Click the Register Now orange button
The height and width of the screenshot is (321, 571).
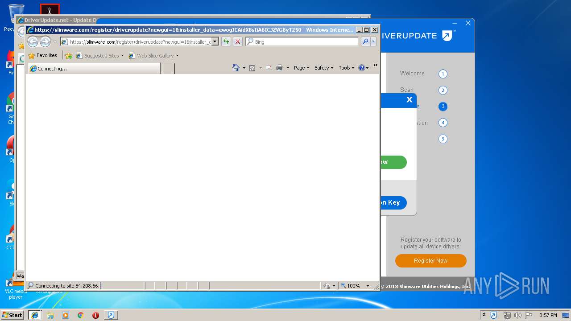point(431,261)
